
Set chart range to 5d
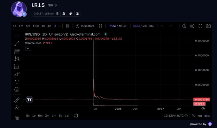(x=61, y=116)
